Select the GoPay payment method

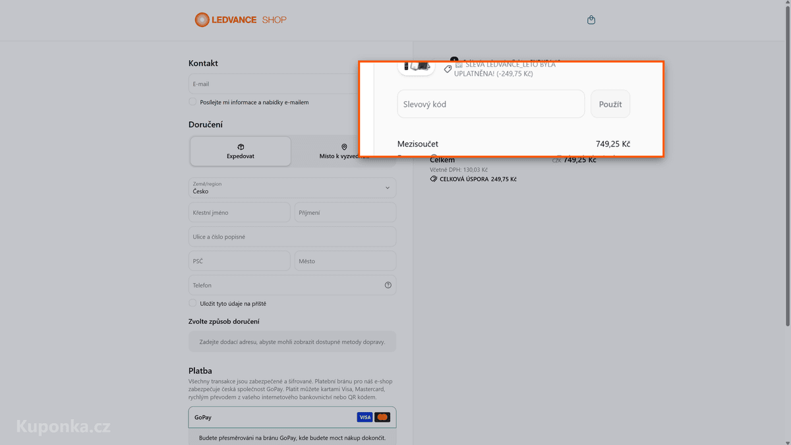292,417
